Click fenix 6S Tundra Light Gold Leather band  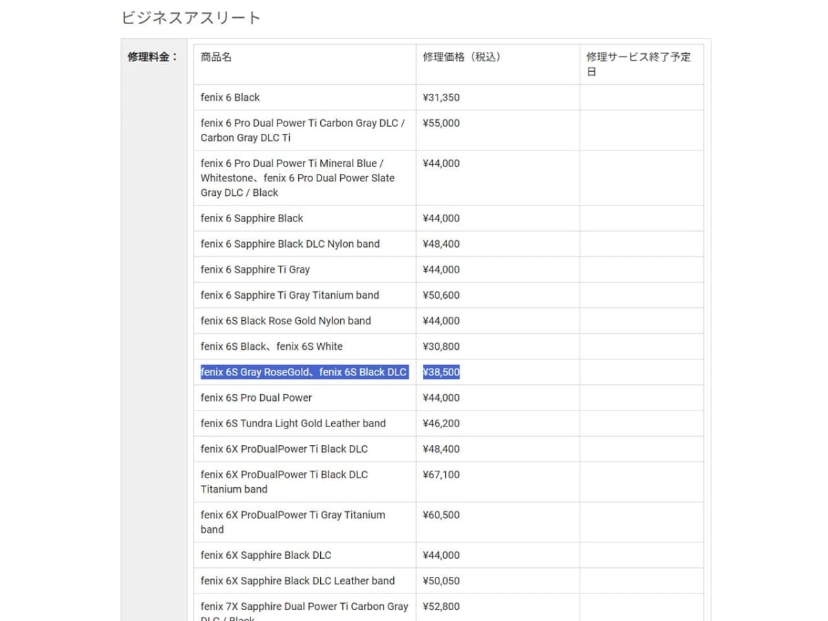pyautogui.click(x=293, y=423)
